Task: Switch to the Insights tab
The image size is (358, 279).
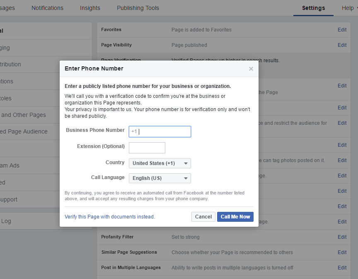Action: click(x=90, y=8)
